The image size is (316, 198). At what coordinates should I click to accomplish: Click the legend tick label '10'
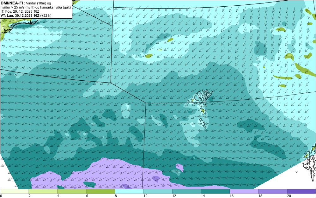click(145, 196)
